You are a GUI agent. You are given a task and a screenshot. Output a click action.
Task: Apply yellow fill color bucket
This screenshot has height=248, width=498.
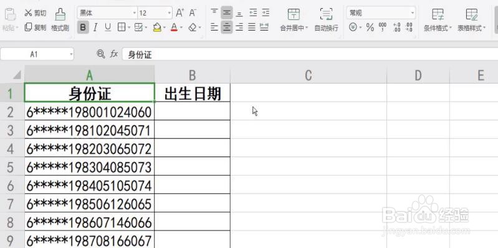157,27
